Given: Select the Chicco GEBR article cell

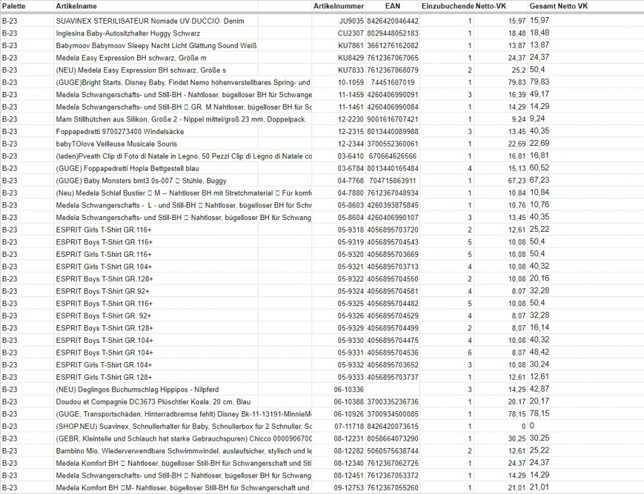Looking at the screenshot, I should [183, 439].
